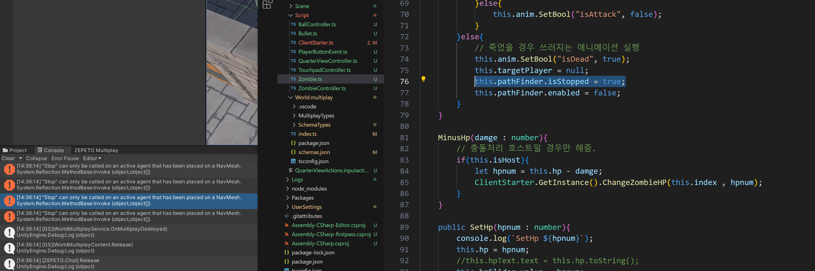Switch to the Project tab in Unity
The image size is (815, 271).
click(15, 150)
